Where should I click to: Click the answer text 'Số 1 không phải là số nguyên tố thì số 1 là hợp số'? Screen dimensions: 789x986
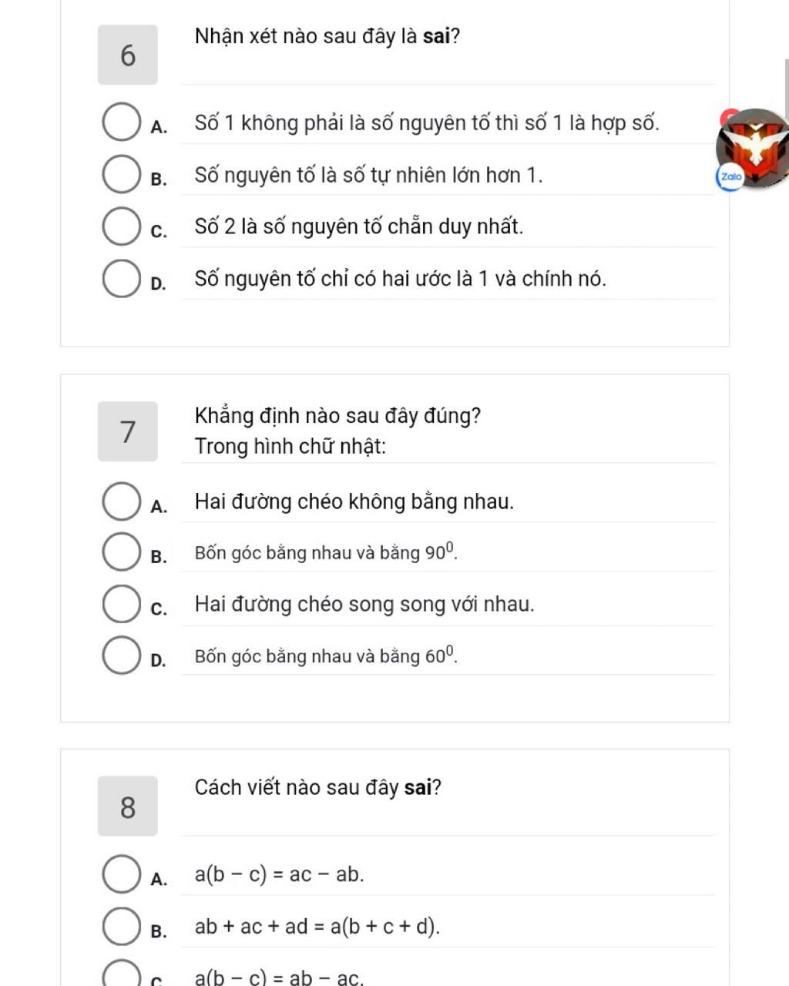click(427, 123)
